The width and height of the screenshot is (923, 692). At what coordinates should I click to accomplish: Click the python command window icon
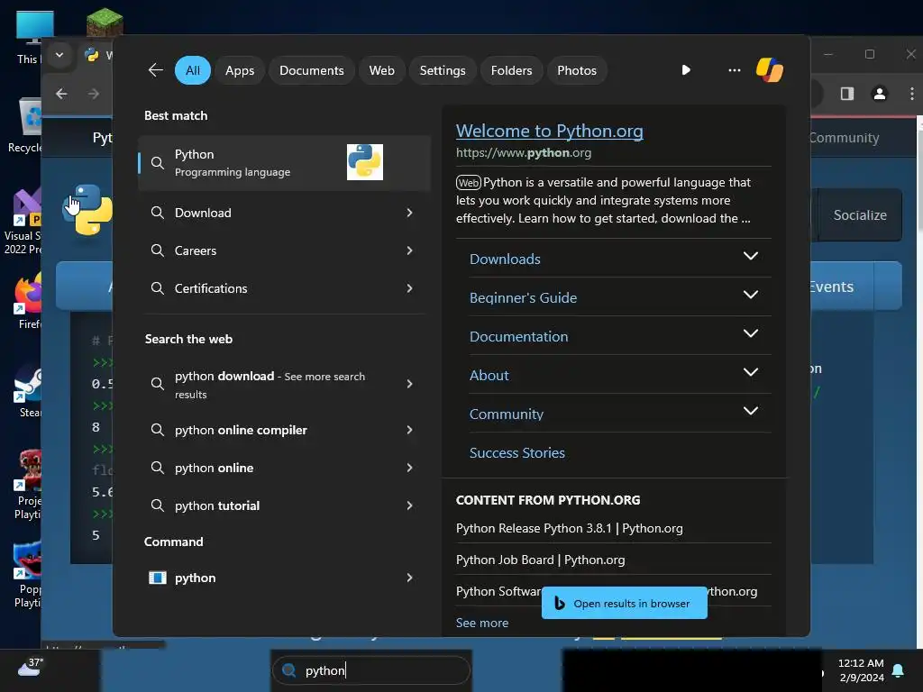157,578
